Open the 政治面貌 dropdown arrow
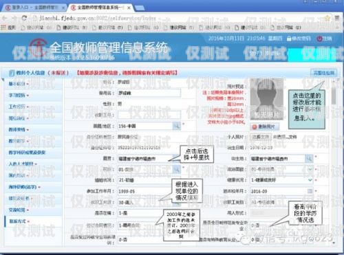 pos(310,169)
